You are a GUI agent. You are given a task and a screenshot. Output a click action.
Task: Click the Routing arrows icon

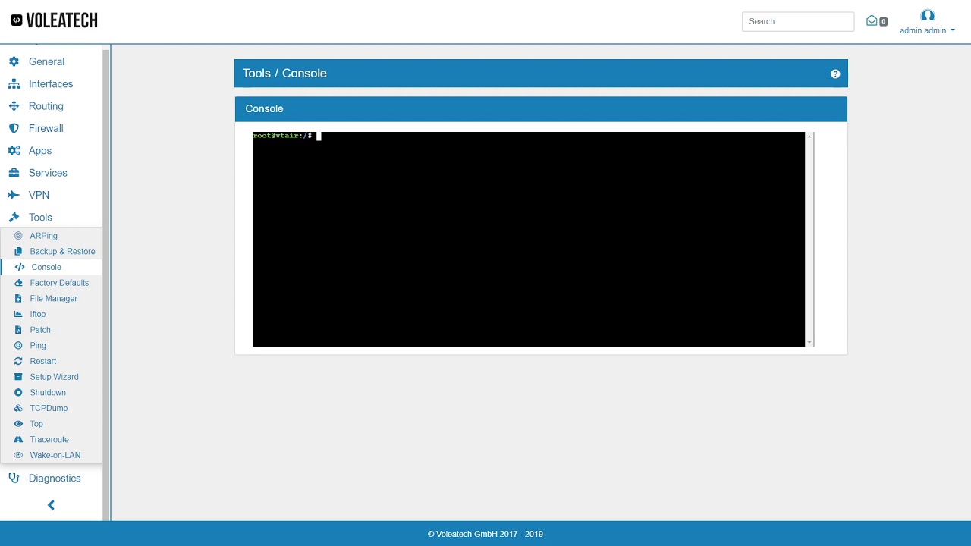pyautogui.click(x=14, y=106)
